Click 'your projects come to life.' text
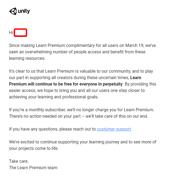The height and width of the screenshot is (178, 173). click(34, 148)
